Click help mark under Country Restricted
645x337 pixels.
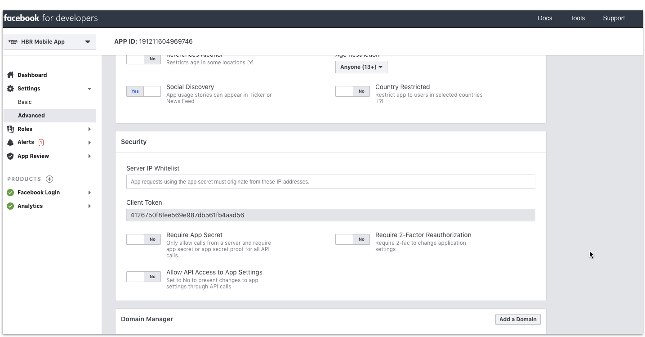pyautogui.click(x=380, y=101)
